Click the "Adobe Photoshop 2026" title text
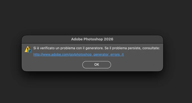 pyautogui.click(x=92, y=39)
